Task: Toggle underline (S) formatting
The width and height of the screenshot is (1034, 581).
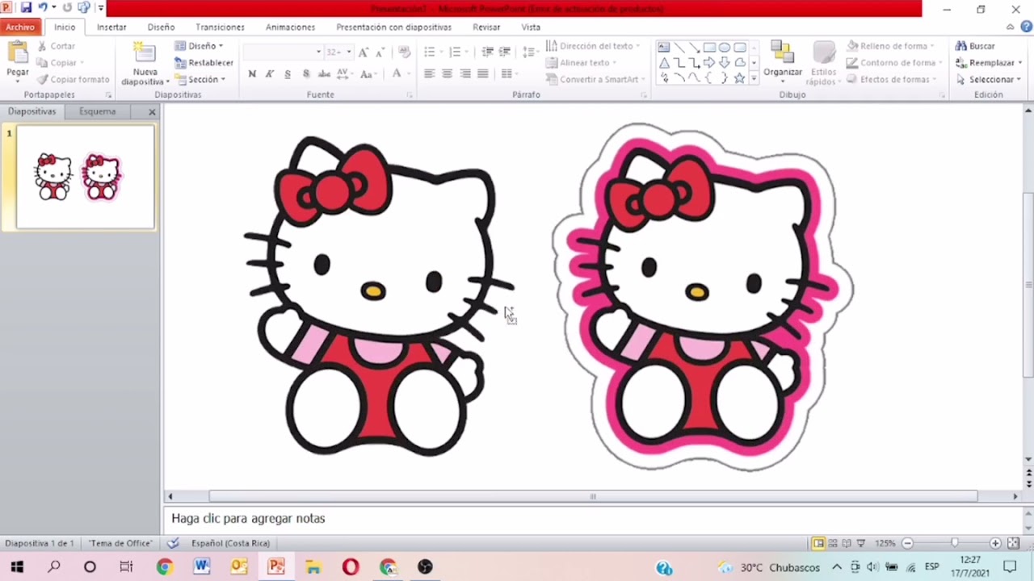Action: [x=288, y=73]
